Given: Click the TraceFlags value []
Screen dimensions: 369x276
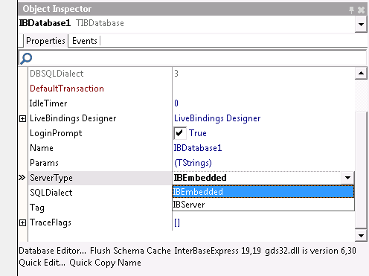Looking at the screenshot, I should tap(177, 222).
